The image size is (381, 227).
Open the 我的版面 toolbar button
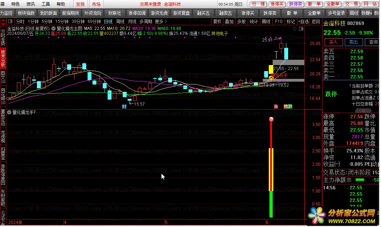(48, 13)
